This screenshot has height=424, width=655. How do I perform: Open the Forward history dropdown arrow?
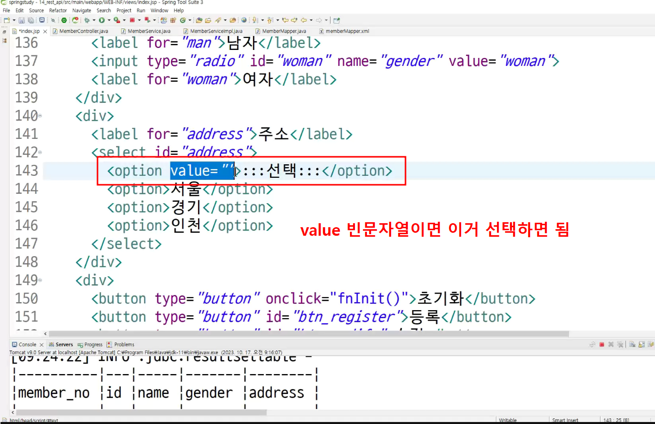point(326,20)
